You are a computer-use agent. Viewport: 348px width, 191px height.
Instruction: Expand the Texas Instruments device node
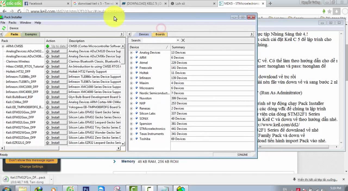click(131, 134)
